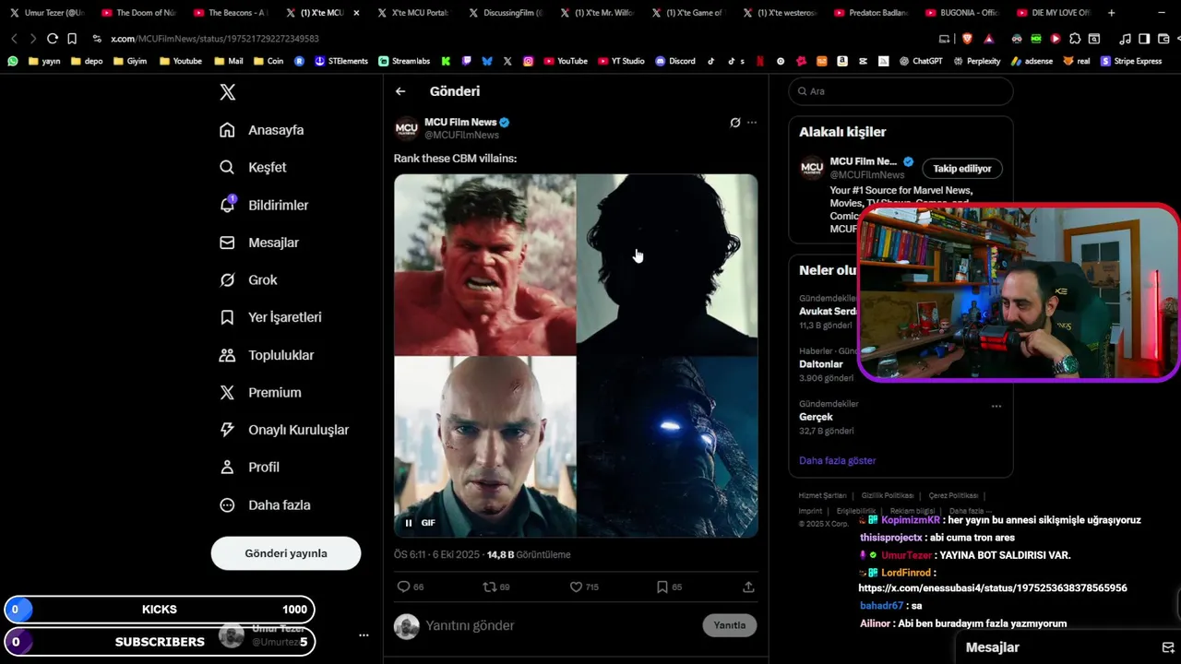Click the X logo in sidebar

227,92
